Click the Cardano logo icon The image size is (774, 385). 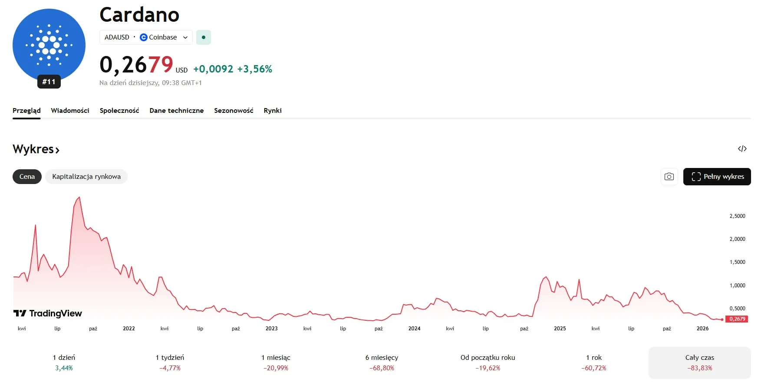tap(49, 45)
